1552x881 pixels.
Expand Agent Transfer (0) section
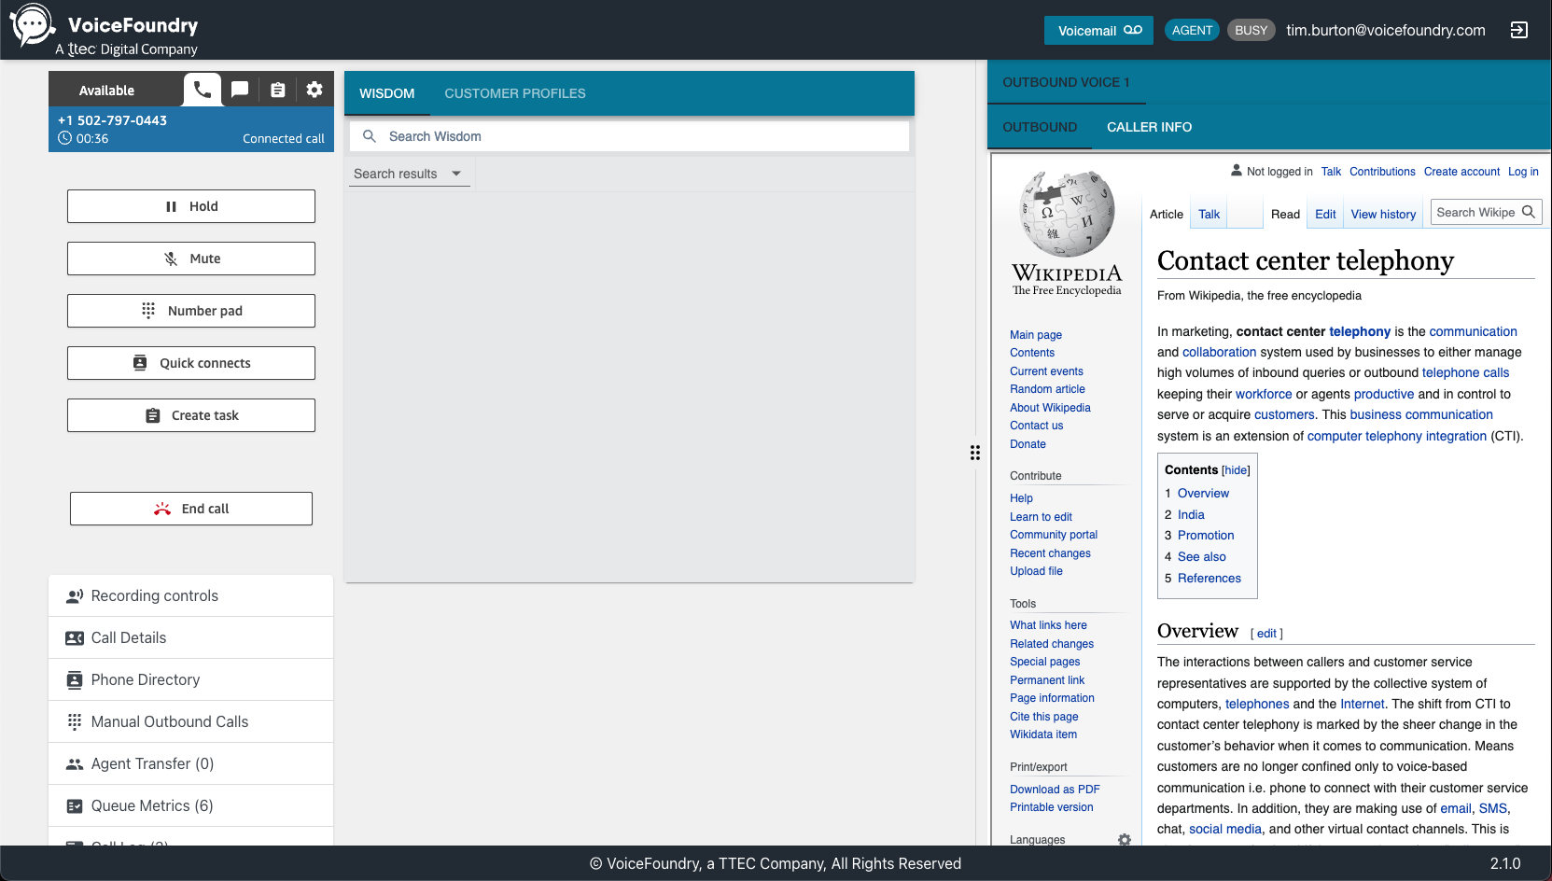point(190,763)
